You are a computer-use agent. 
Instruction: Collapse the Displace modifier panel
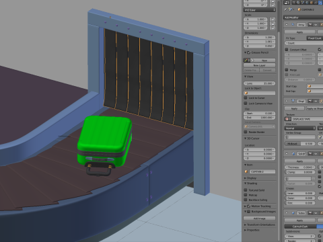click(x=287, y=102)
